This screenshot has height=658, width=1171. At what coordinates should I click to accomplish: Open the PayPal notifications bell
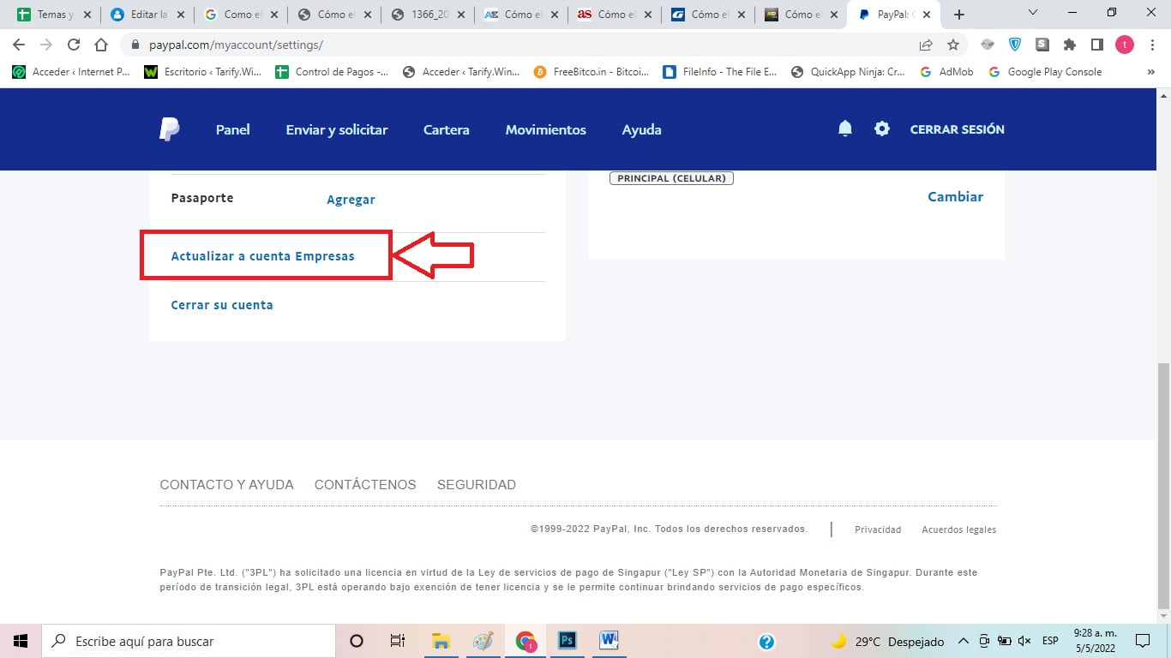click(x=845, y=129)
